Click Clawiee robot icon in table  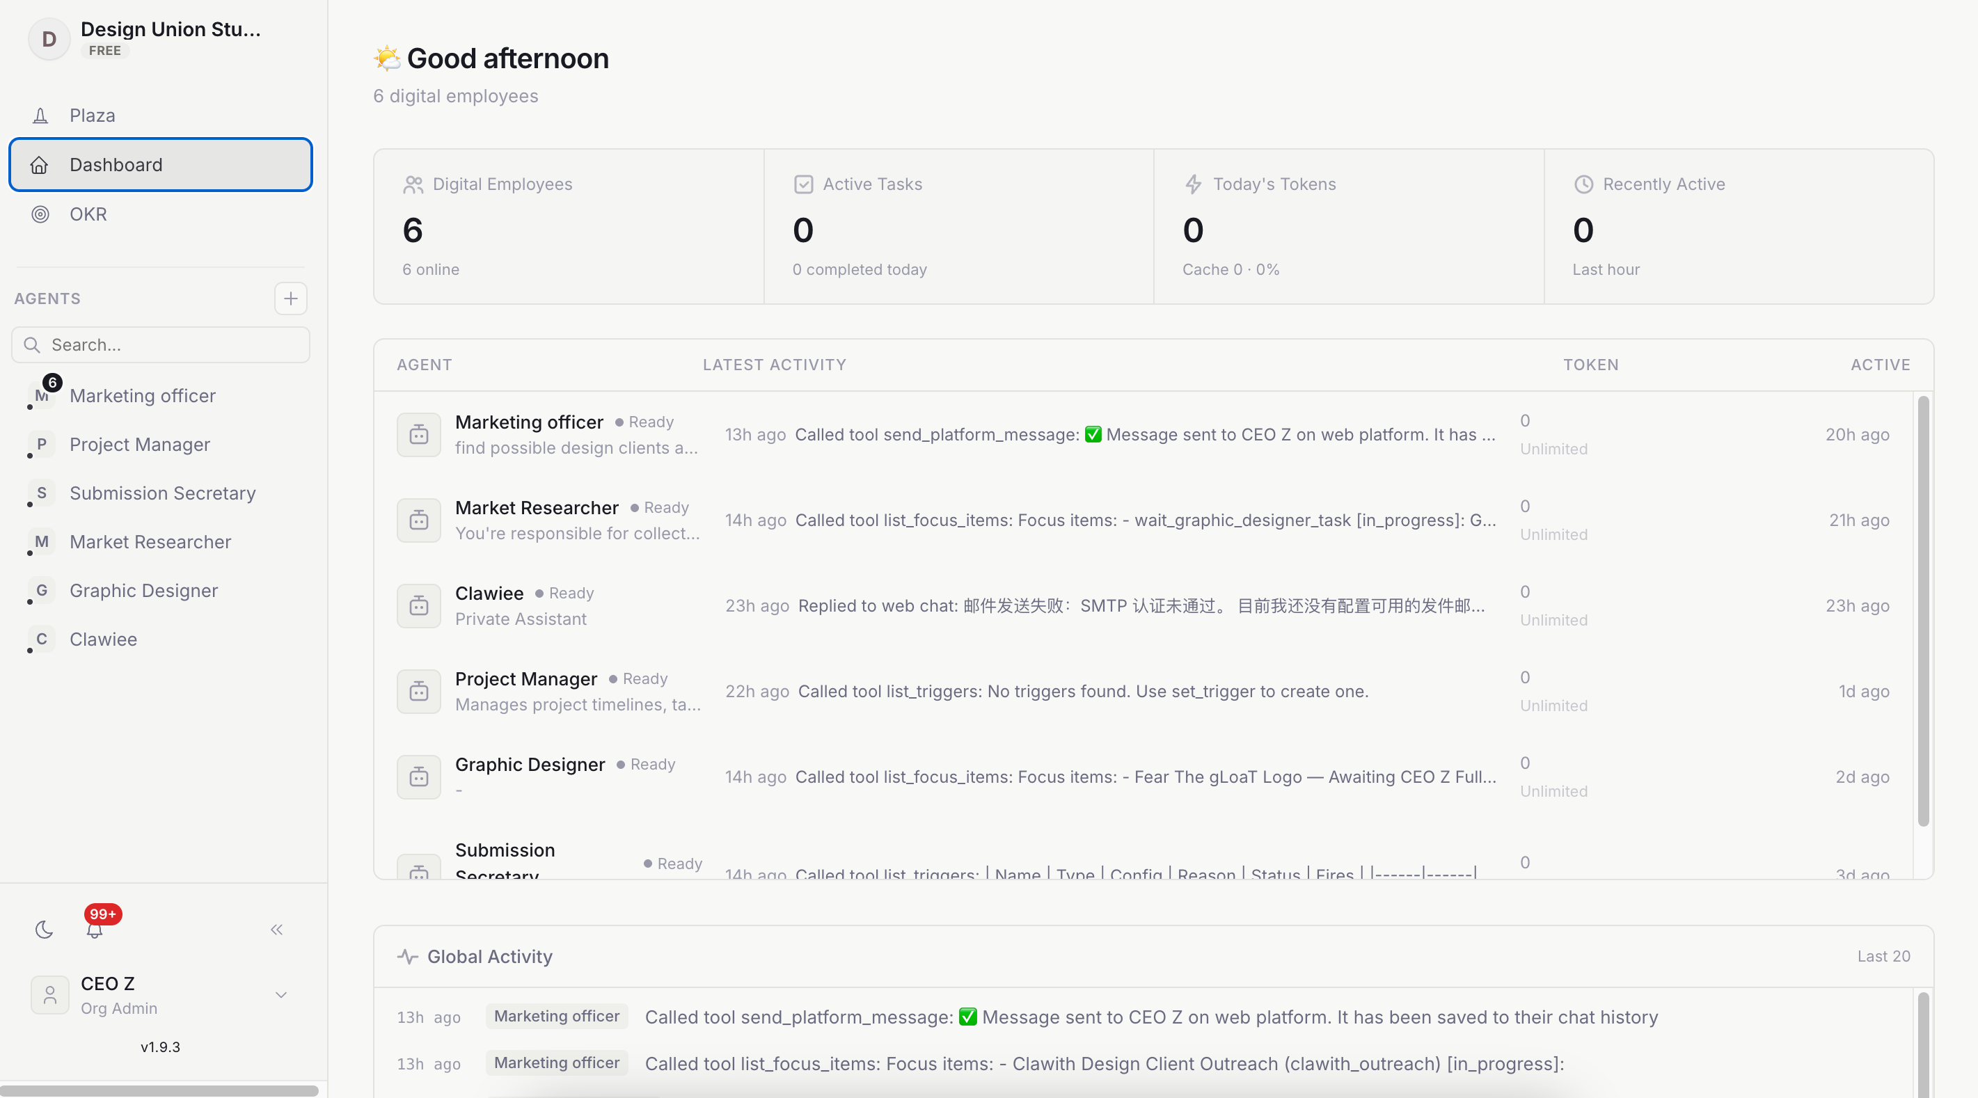[418, 606]
